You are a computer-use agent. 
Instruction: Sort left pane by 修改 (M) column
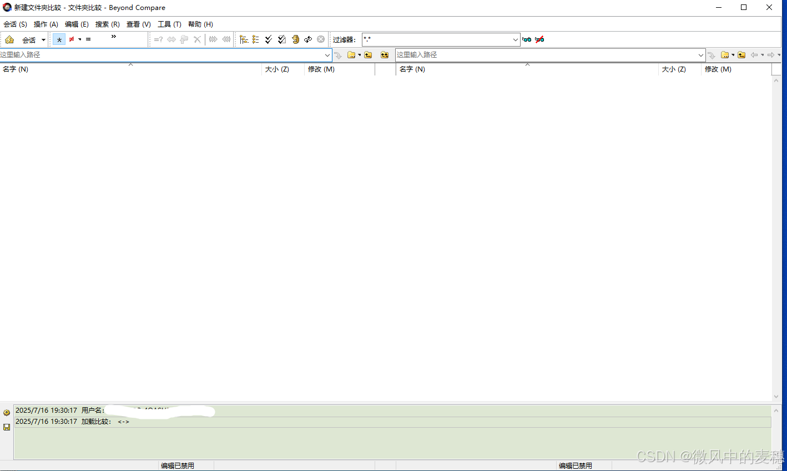click(x=340, y=69)
